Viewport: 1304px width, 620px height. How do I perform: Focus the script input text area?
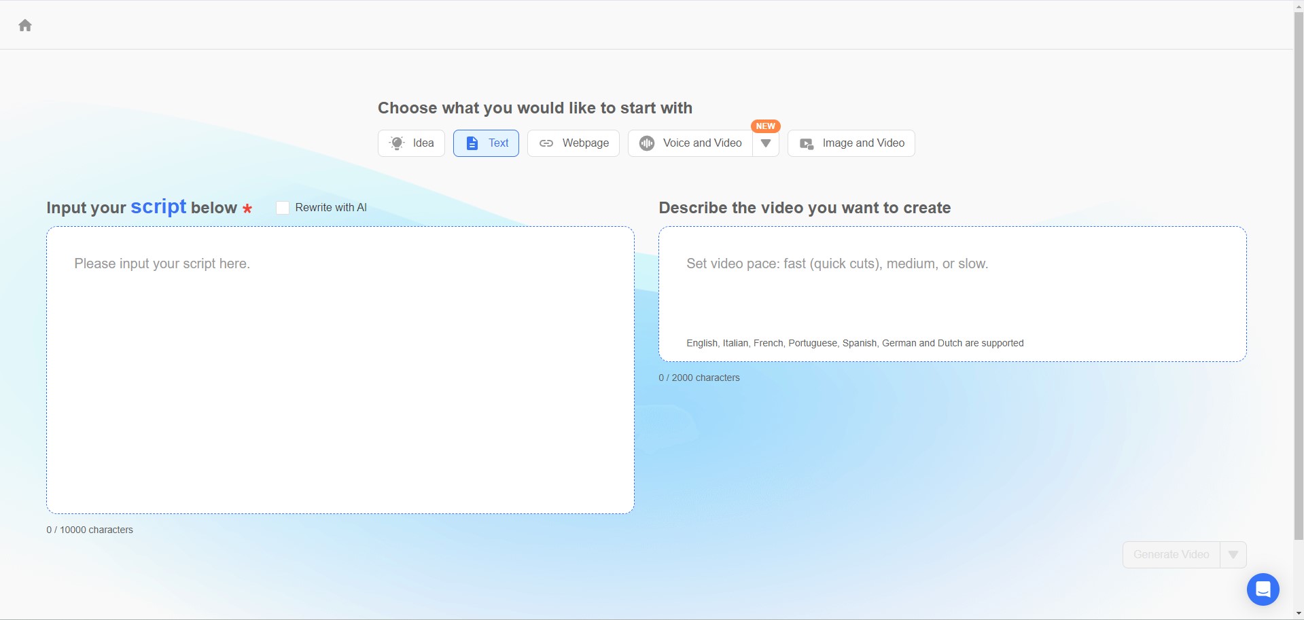(x=340, y=370)
